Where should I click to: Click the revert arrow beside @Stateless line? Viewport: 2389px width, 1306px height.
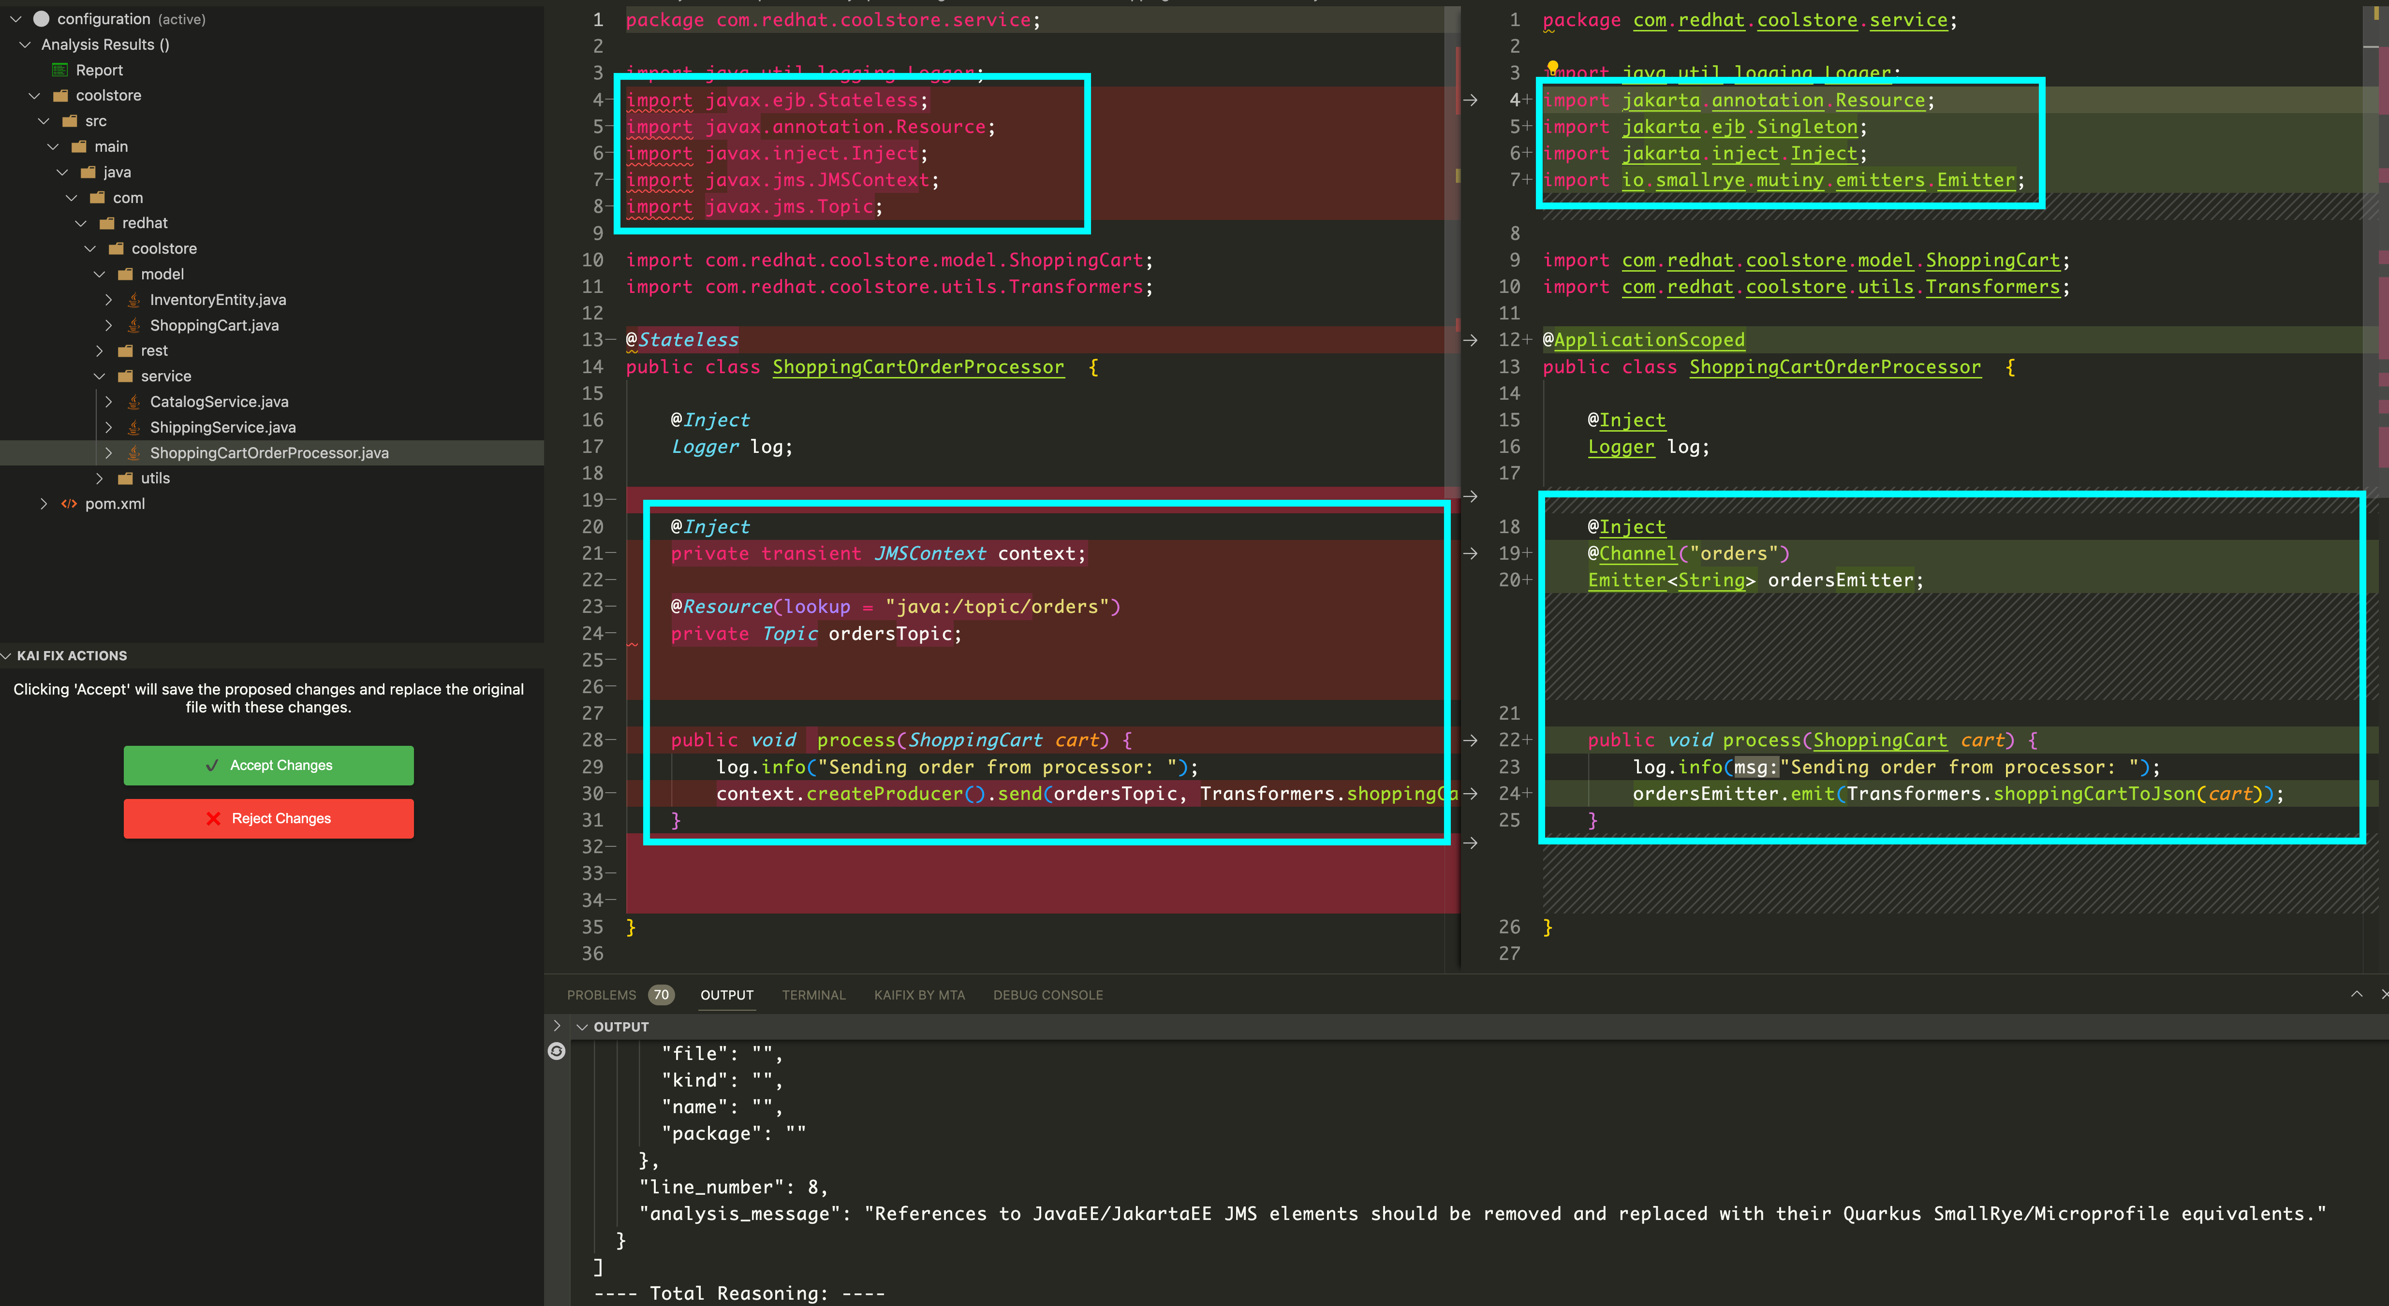1471,340
